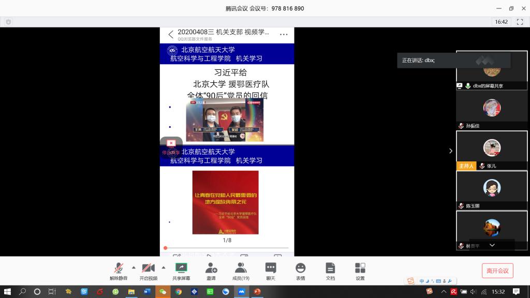Click the 16:42 meeting timer
Viewport: 530px width, 298px height.
tap(501, 22)
